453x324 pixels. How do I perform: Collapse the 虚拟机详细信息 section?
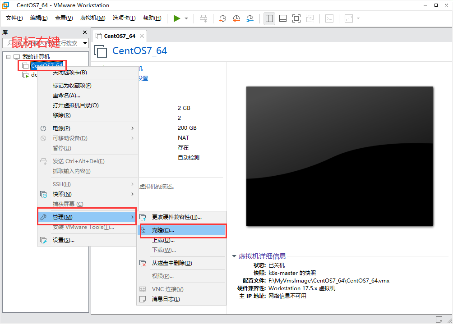pyautogui.click(x=234, y=256)
